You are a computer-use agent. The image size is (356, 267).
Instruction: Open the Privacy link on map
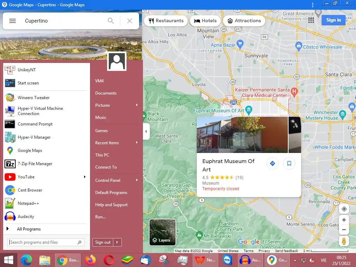point(264,251)
